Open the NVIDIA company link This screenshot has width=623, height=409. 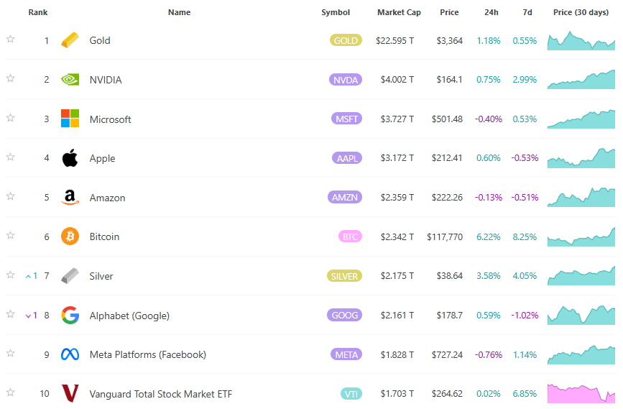(x=106, y=80)
